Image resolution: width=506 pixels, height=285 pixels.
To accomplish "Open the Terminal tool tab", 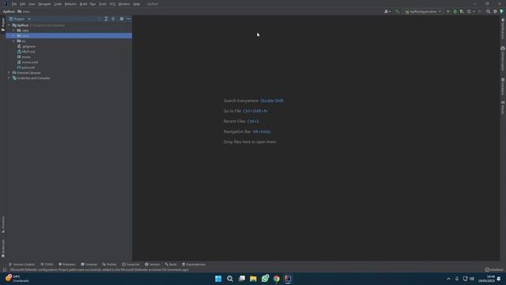I will click(x=89, y=264).
